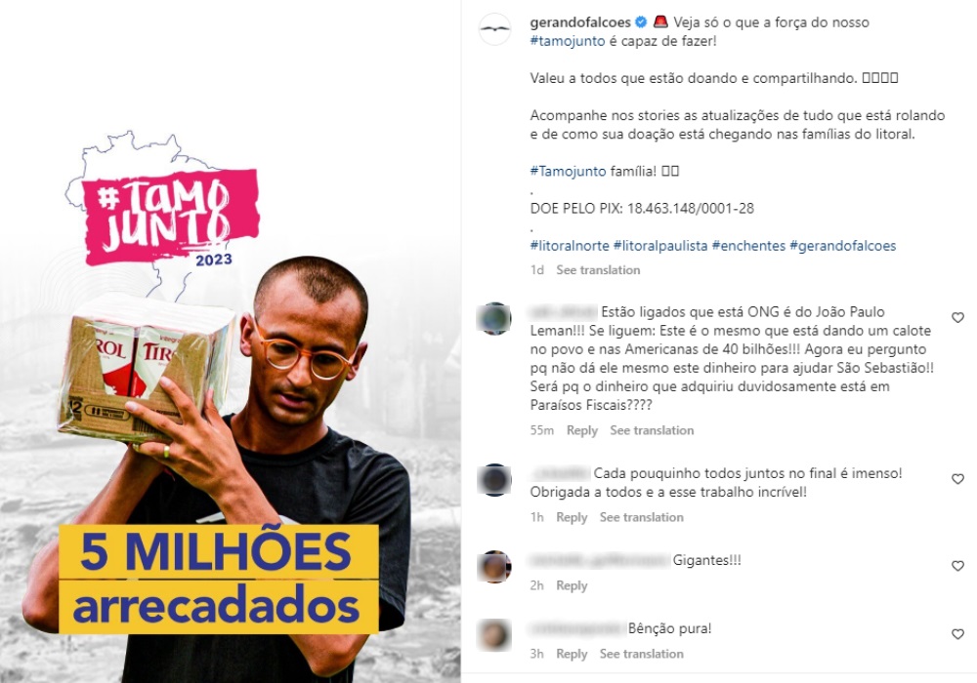977x683 pixels.
Task: Open avatar of the 'Cada pouquinho' commenter
Action: [x=494, y=480]
